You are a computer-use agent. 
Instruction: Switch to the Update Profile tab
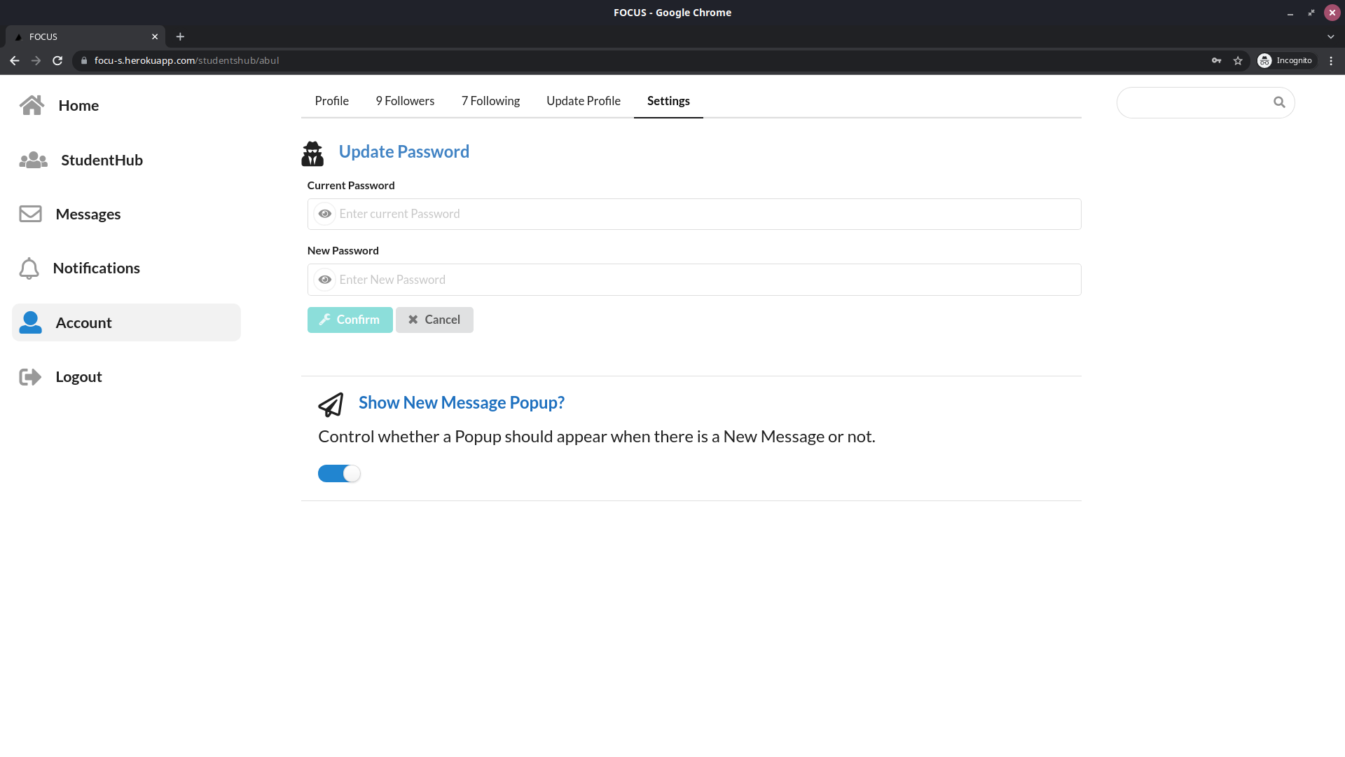(583, 101)
